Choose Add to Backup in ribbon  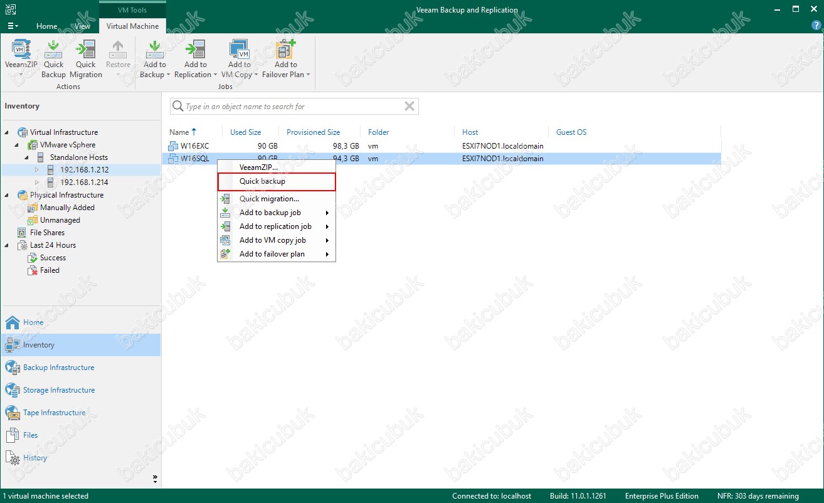point(155,58)
